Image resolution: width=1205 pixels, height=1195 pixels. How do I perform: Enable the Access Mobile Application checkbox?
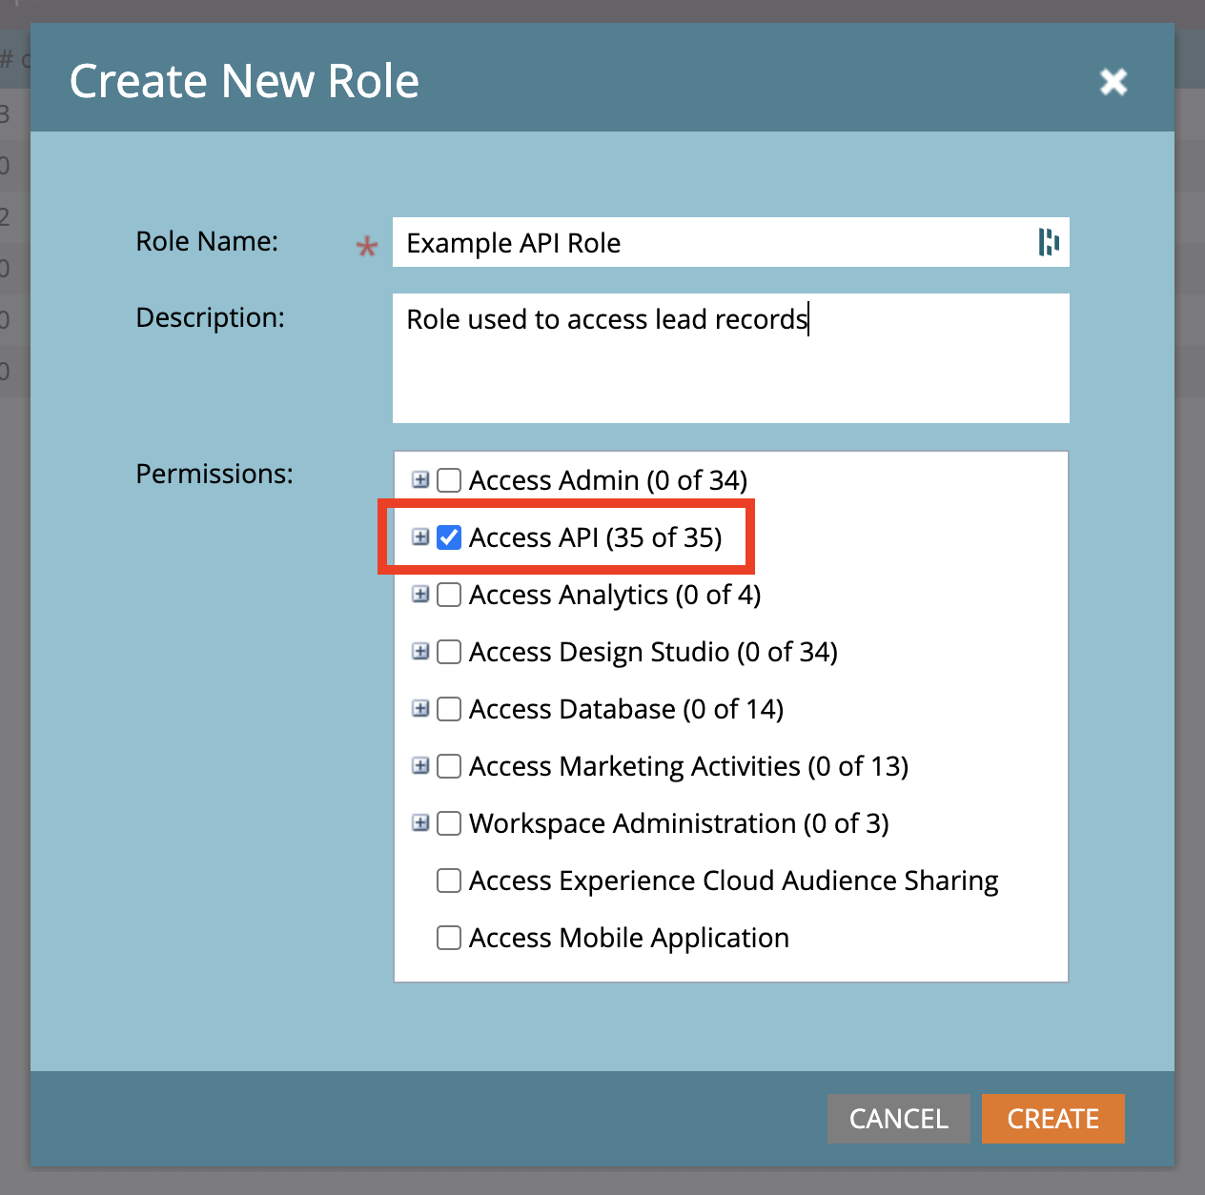click(x=449, y=938)
